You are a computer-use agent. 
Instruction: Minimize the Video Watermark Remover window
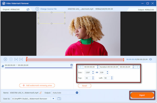click(142, 3)
